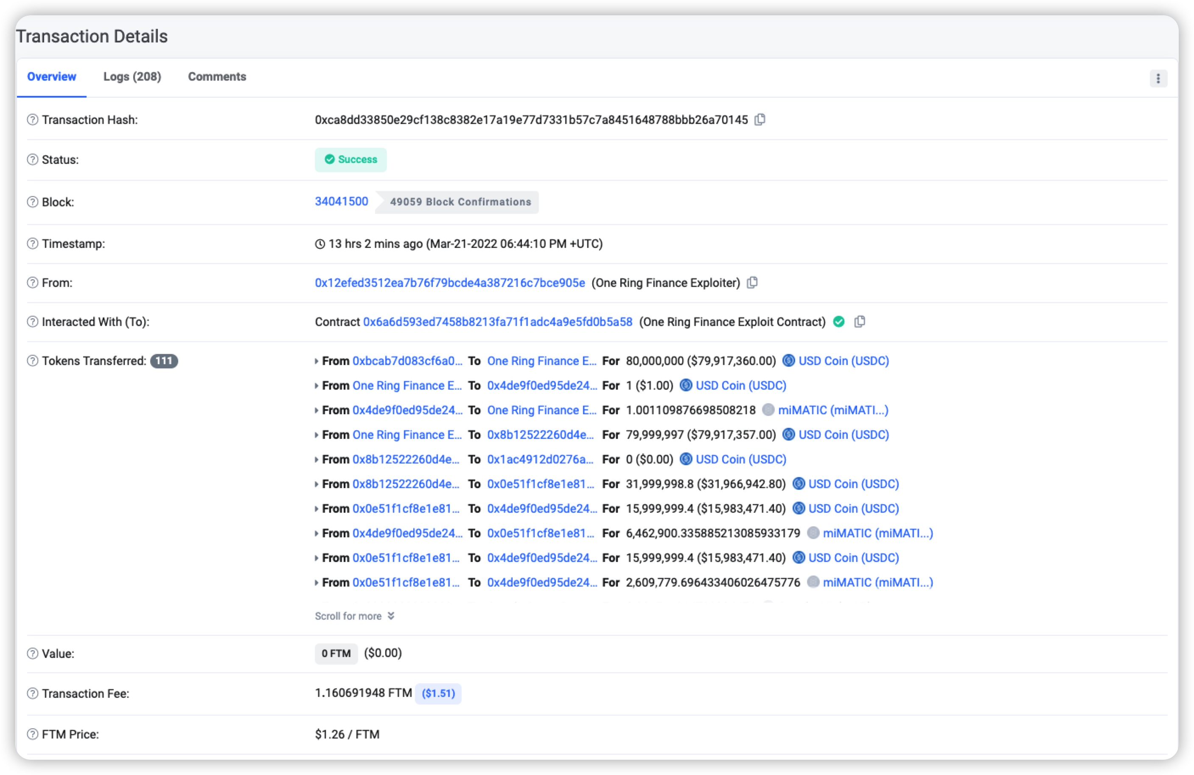Copy the transaction hash to clipboard

click(760, 119)
